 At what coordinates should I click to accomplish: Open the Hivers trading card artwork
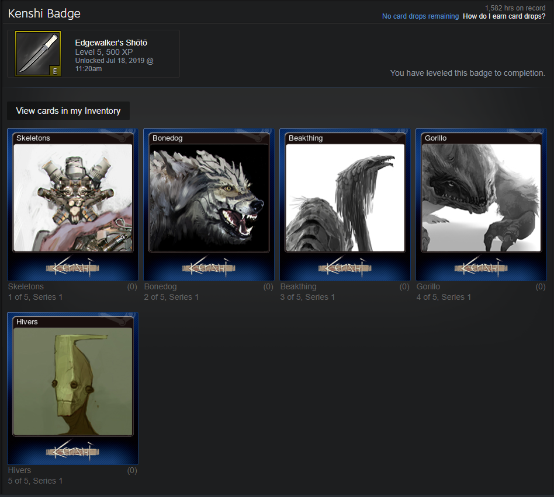point(73,381)
